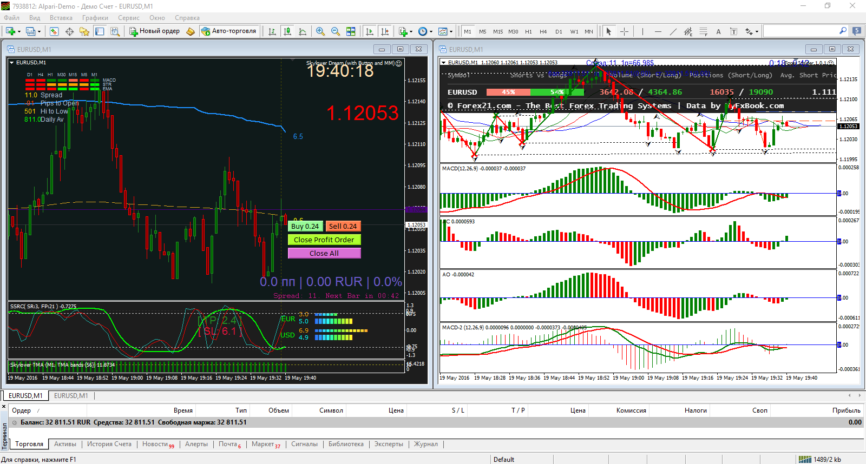Open the Strategy Tester icon
Image resolution: width=866 pixels, height=464 pixels.
tap(115, 31)
